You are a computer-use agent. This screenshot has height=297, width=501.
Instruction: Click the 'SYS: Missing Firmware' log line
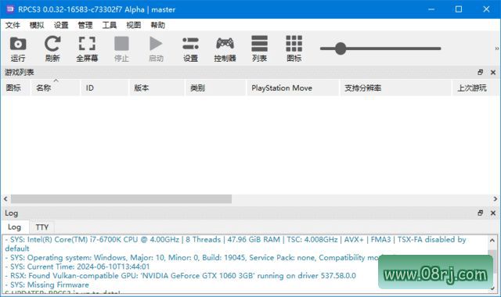[47, 284]
